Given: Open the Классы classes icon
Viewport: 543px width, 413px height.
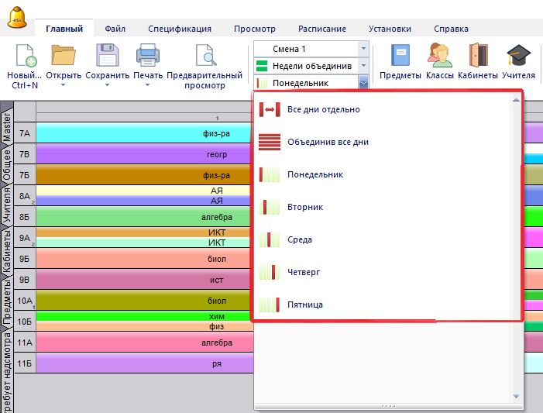Looking at the screenshot, I should [x=439, y=57].
